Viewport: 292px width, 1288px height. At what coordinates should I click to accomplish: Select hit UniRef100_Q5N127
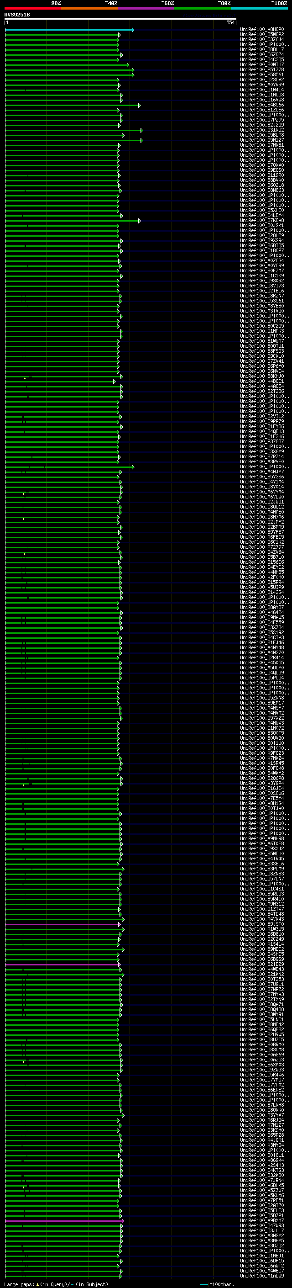tap(262, 140)
